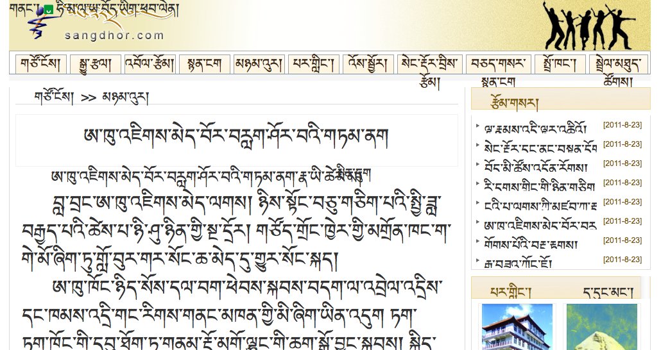The height and width of the screenshot is (350, 661).
Task: Open the གཙོ་ངོས། home item in navigation bar
Action: click(41, 64)
